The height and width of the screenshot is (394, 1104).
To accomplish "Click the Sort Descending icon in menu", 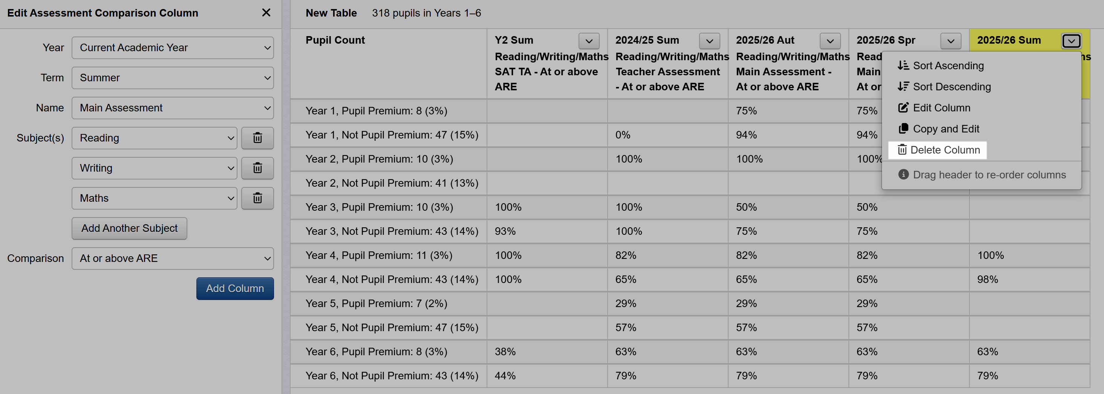I will [903, 87].
